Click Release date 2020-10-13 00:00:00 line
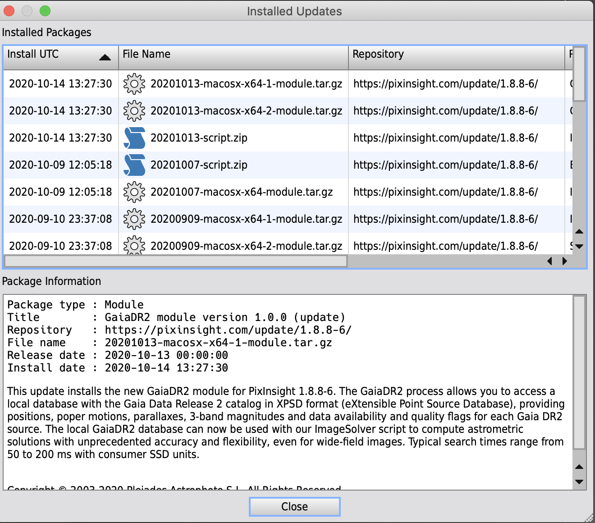The width and height of the screenshot is (595, 523). coord(118,355)
